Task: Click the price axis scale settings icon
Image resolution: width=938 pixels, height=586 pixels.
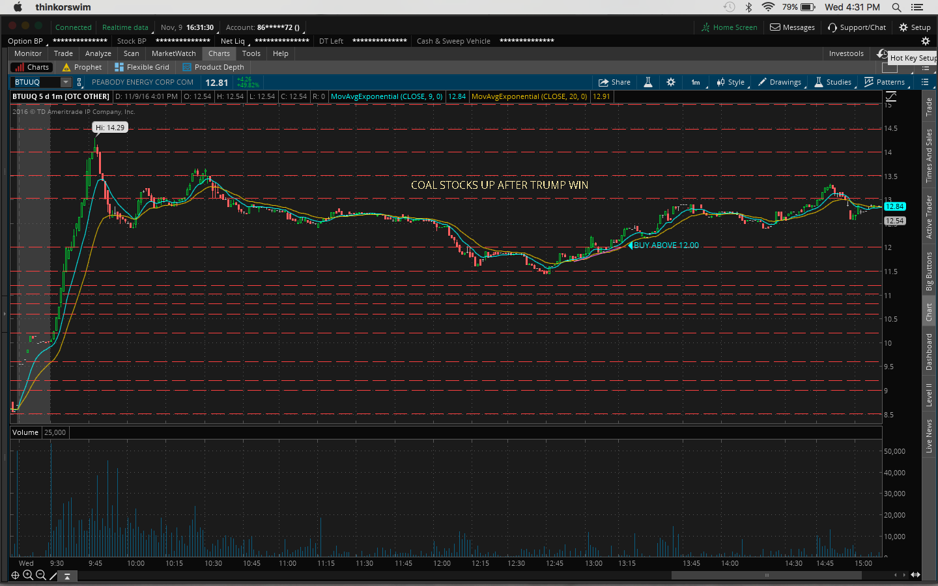Action: pos(891,96)
